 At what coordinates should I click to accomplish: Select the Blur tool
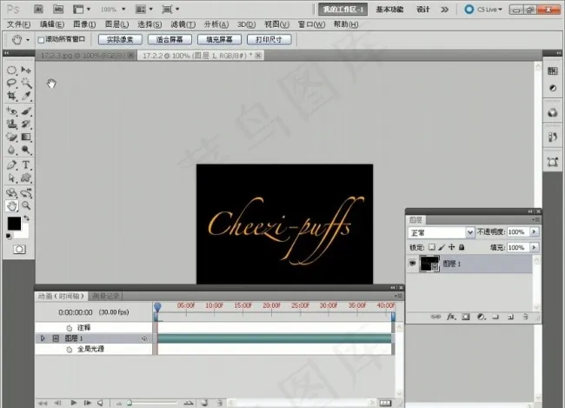[x=11, y=150]
